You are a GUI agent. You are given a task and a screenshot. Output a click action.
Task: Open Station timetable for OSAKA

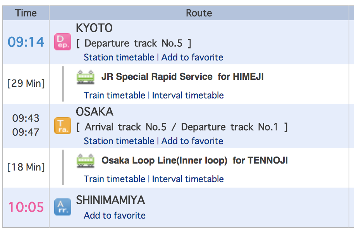tap(119, 141)
